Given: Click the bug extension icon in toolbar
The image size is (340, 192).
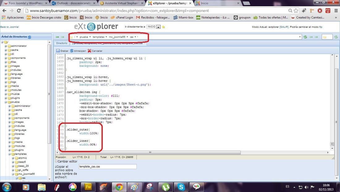Looking at the screenshot, I should pyautogui.click(x=304, y=11).
